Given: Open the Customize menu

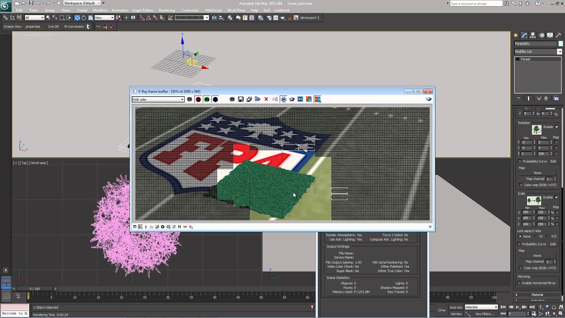Looking at the screenshot, I should pyautogui.click(x=190, y=10).
